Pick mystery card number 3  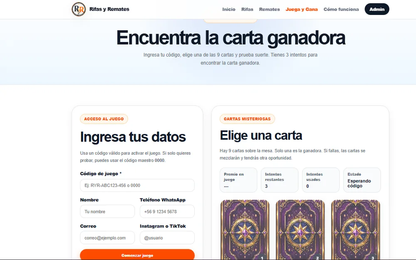click(x=356, y=230)
